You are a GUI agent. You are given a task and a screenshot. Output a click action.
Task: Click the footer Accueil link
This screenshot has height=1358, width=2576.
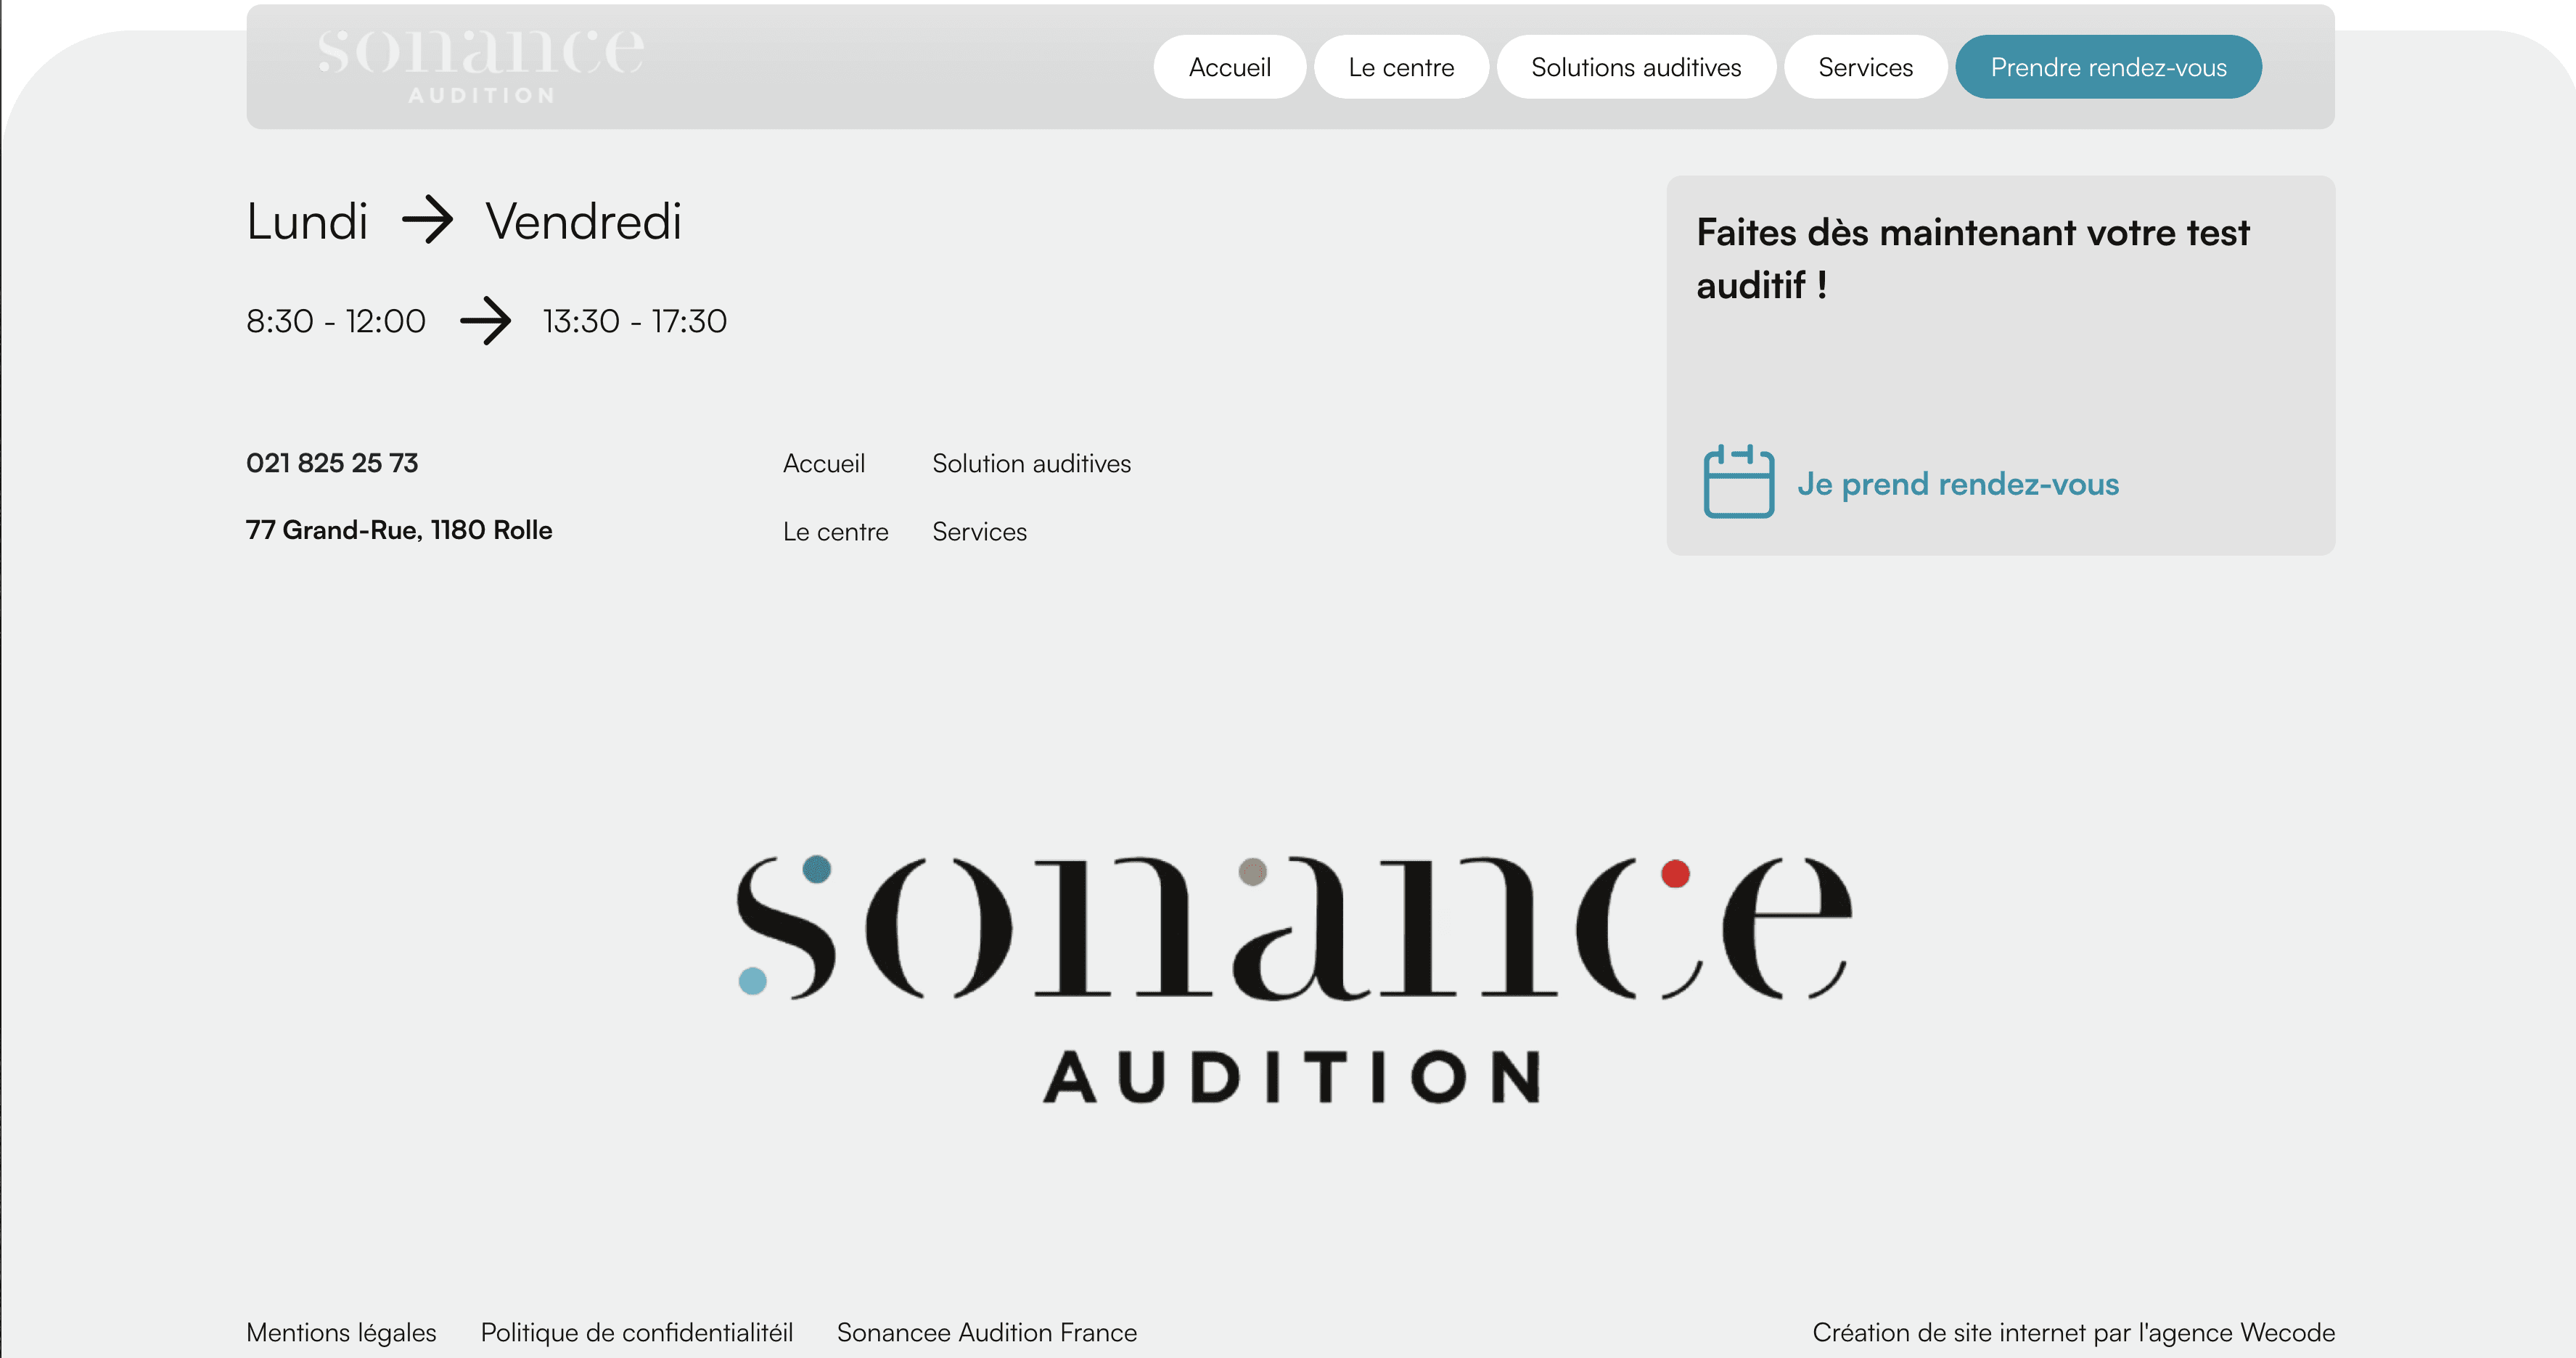tap(824, 463)
